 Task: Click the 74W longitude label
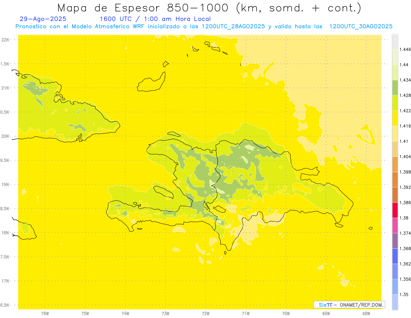tap(125, 313)
